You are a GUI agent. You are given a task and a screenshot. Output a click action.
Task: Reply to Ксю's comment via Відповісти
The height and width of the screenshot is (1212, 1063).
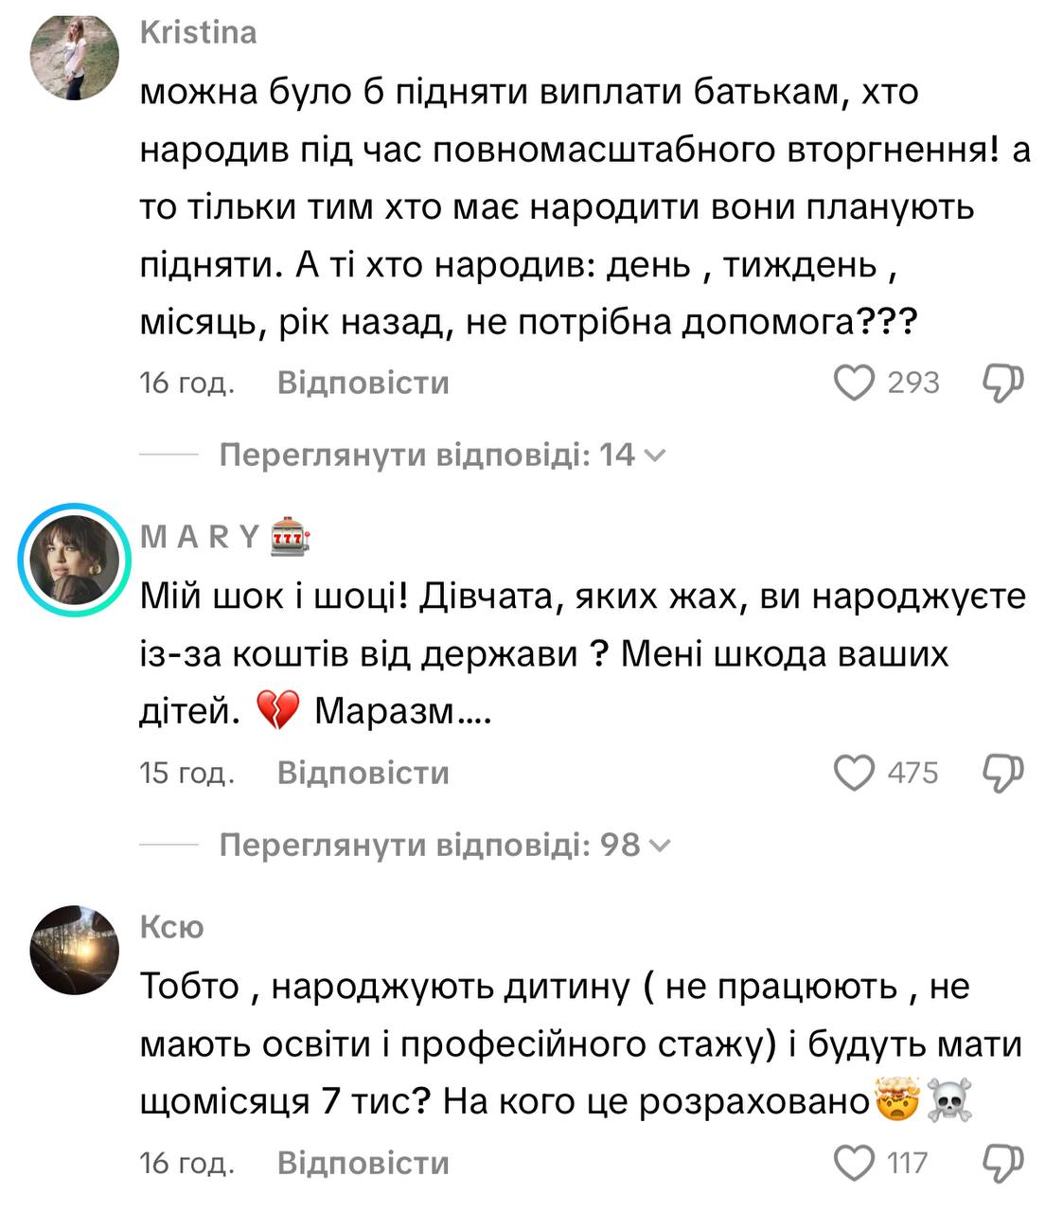click(x=363, y=1164)
